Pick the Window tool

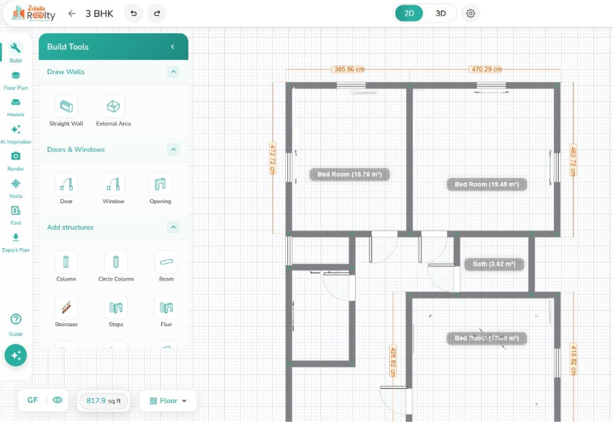[x=114, y=188]
